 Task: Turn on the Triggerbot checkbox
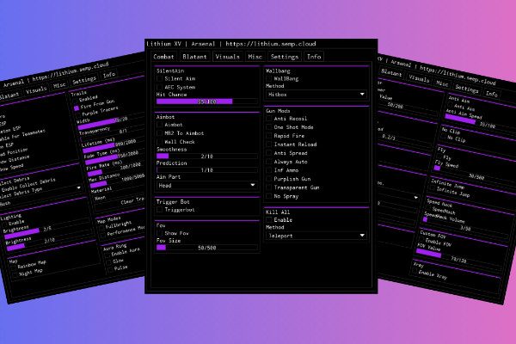160,210
